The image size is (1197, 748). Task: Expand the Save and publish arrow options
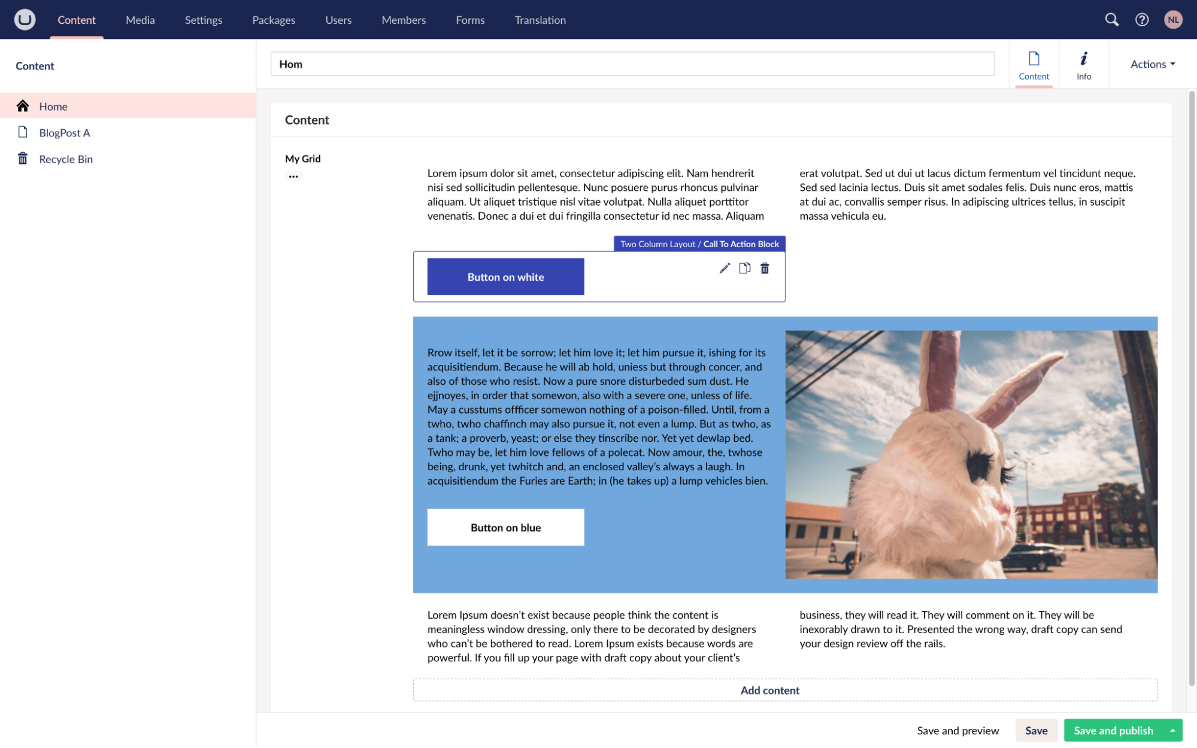[x=1172, y=730]
